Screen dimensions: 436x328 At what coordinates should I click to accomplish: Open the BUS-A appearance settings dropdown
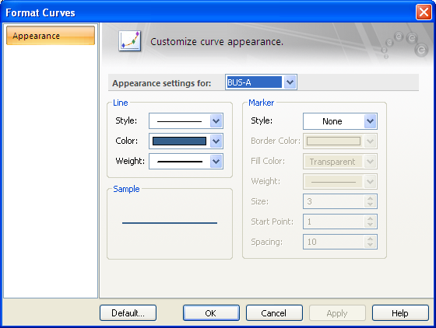coord(290,82)
